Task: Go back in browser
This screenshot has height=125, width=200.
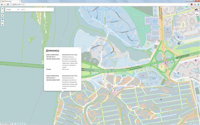Action: click(2, 4)
